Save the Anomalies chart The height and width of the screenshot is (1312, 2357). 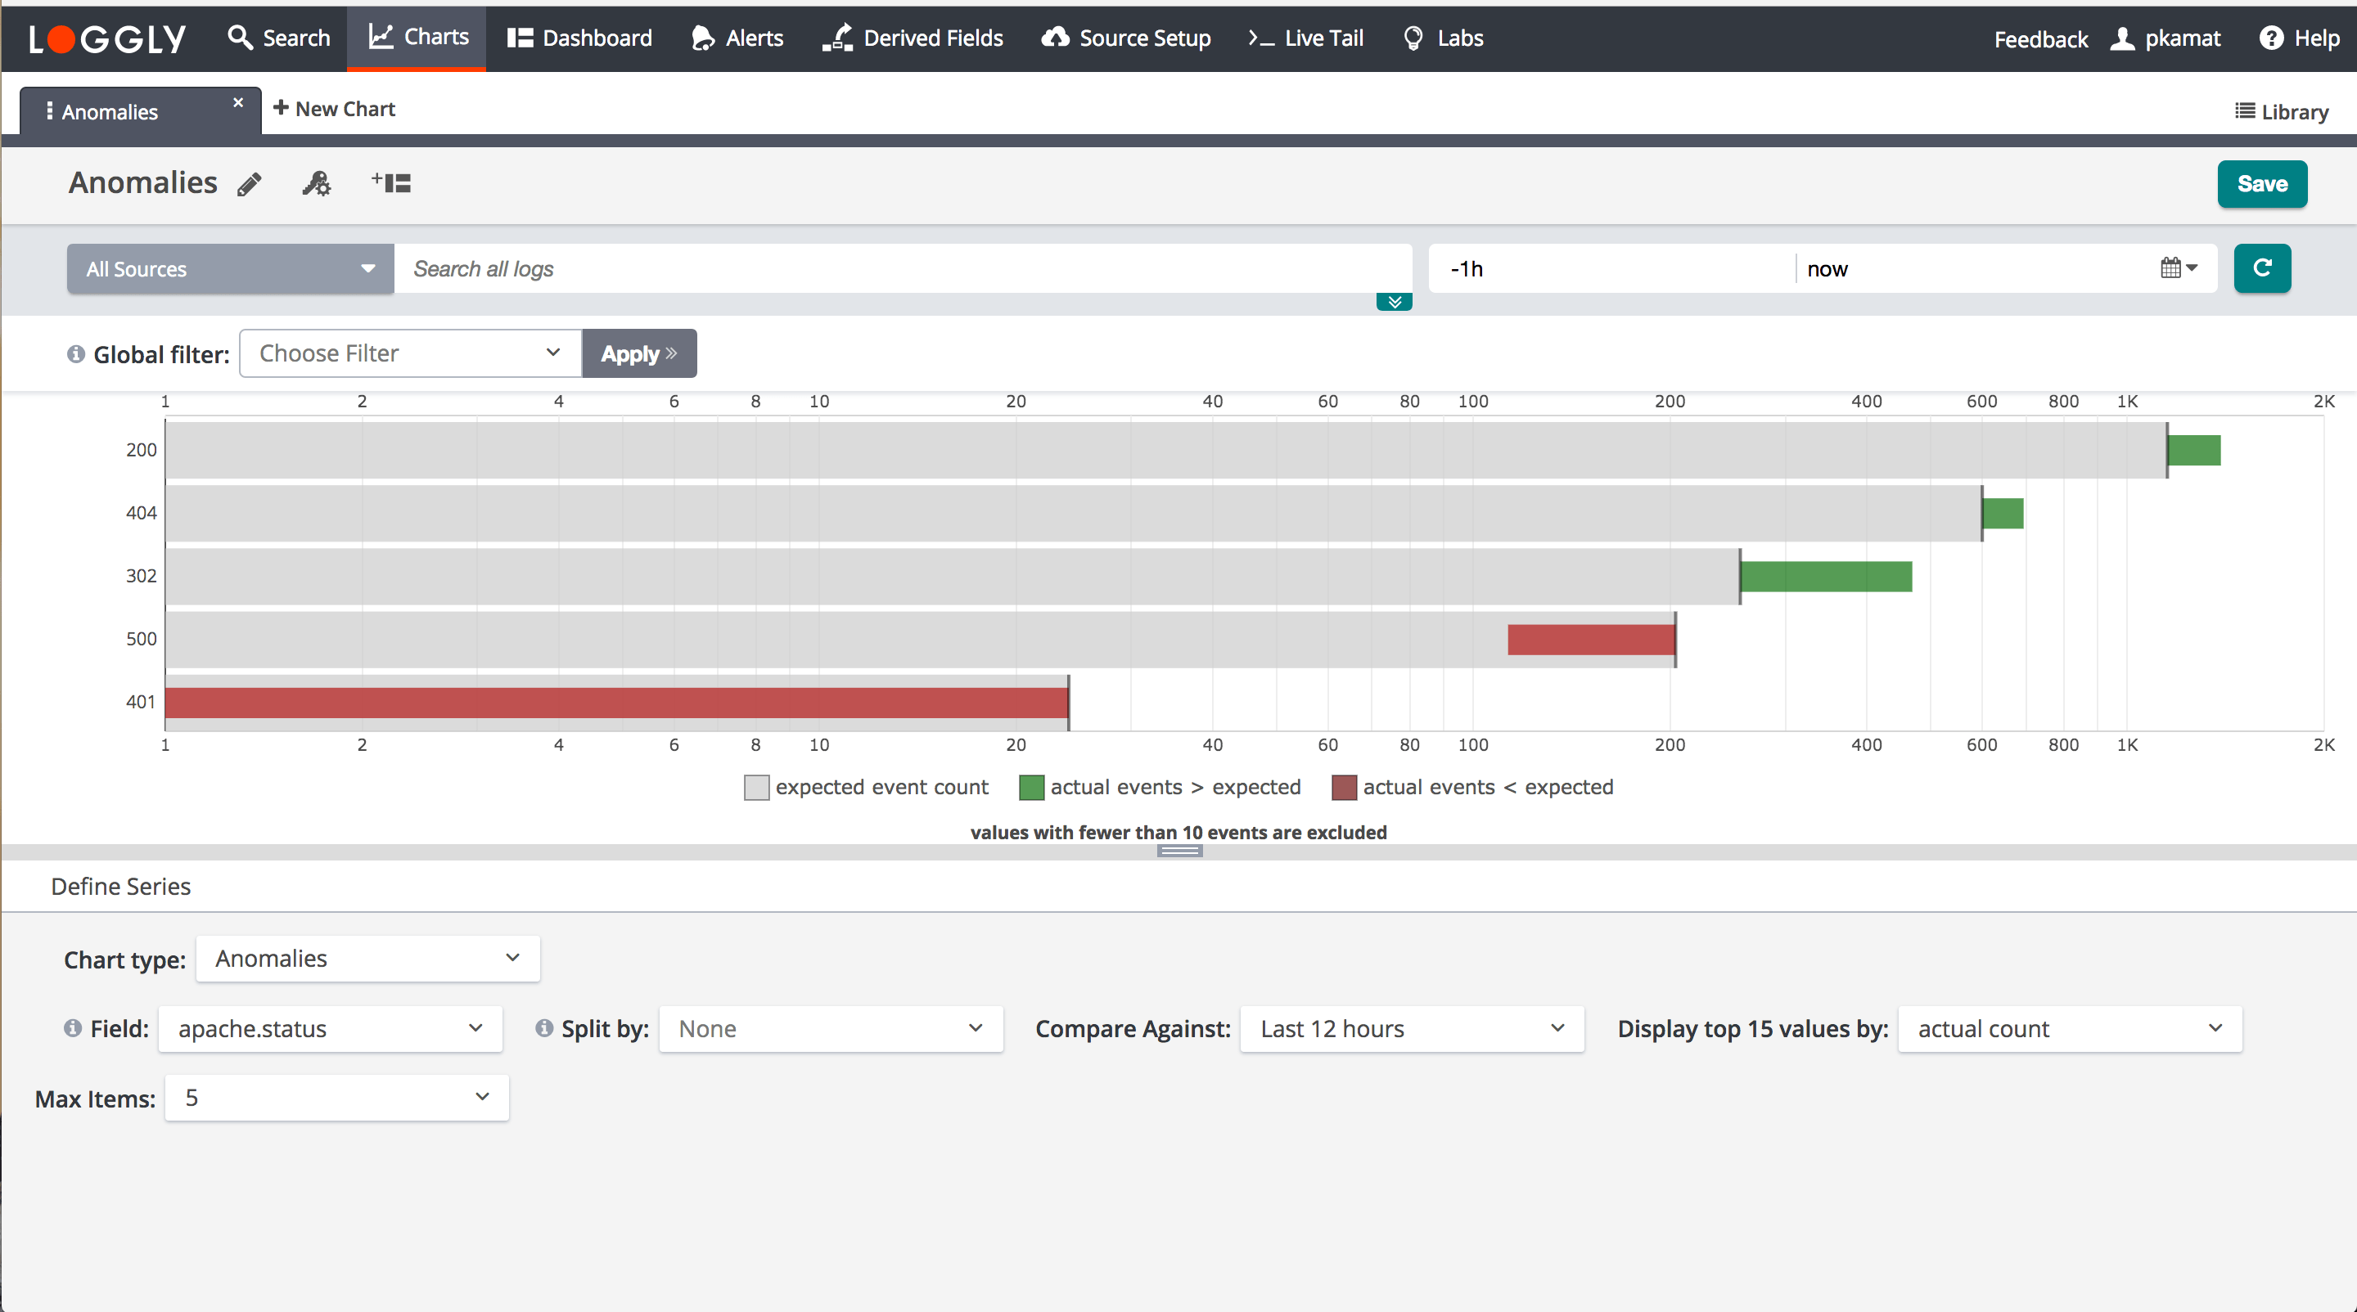pos(2262,184)
